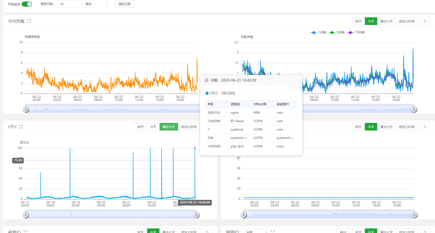Select 最近七天 tab in CPU panel
435x233 pixels.
pyautogui.click(x=169, y=127)
